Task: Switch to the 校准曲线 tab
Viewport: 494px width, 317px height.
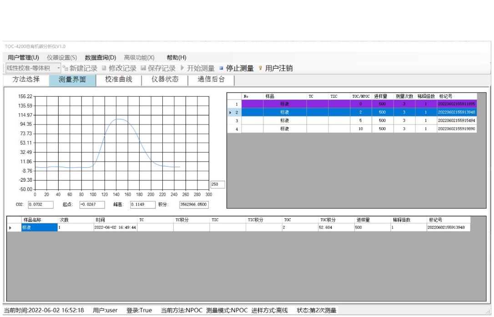Action: [x=118, y=79]
